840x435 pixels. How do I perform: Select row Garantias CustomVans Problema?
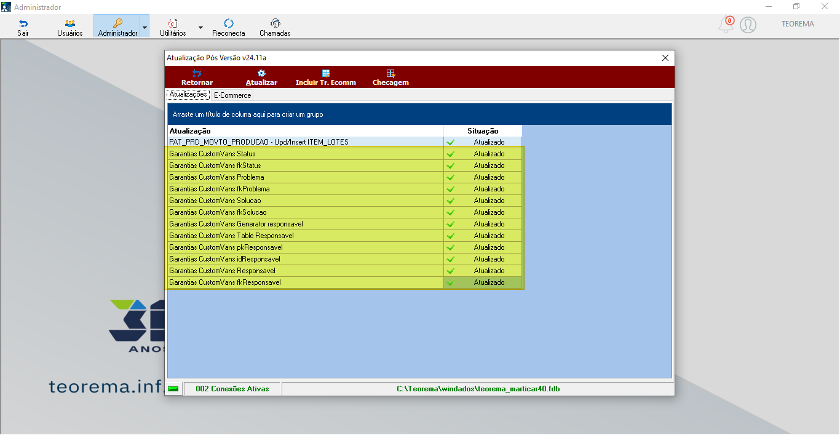pos(345,177)
